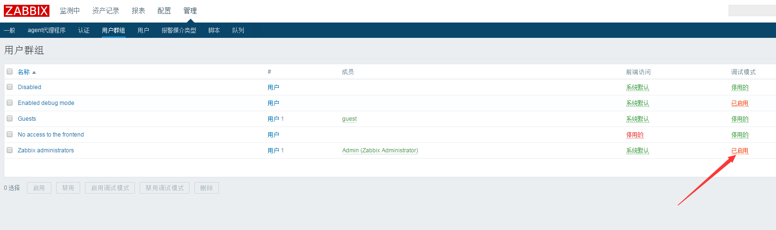Check the Guests group checkbox

(x=10, y=118)
